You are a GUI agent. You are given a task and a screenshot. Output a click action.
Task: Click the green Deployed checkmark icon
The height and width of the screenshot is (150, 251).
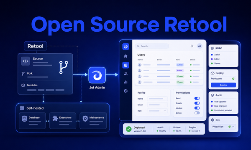tap(129, 129)
